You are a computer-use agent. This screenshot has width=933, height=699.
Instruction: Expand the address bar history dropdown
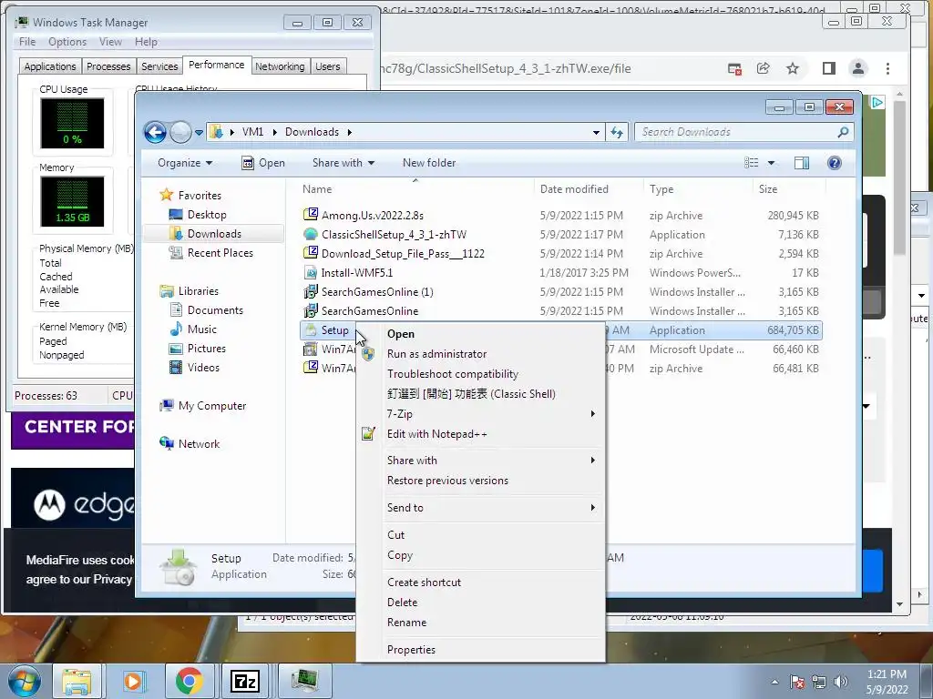pyautogui.click(x=596, y=133)
